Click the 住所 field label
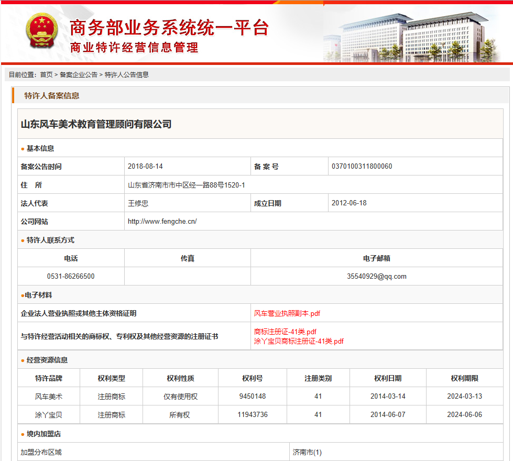The width and height of the screenshot is (513, 461). (31, 185)
